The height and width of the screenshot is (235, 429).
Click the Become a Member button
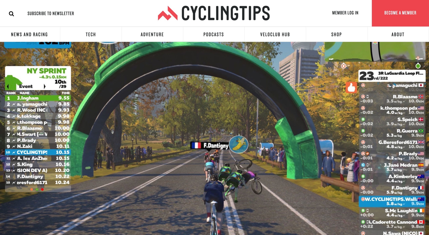point(400,13)
